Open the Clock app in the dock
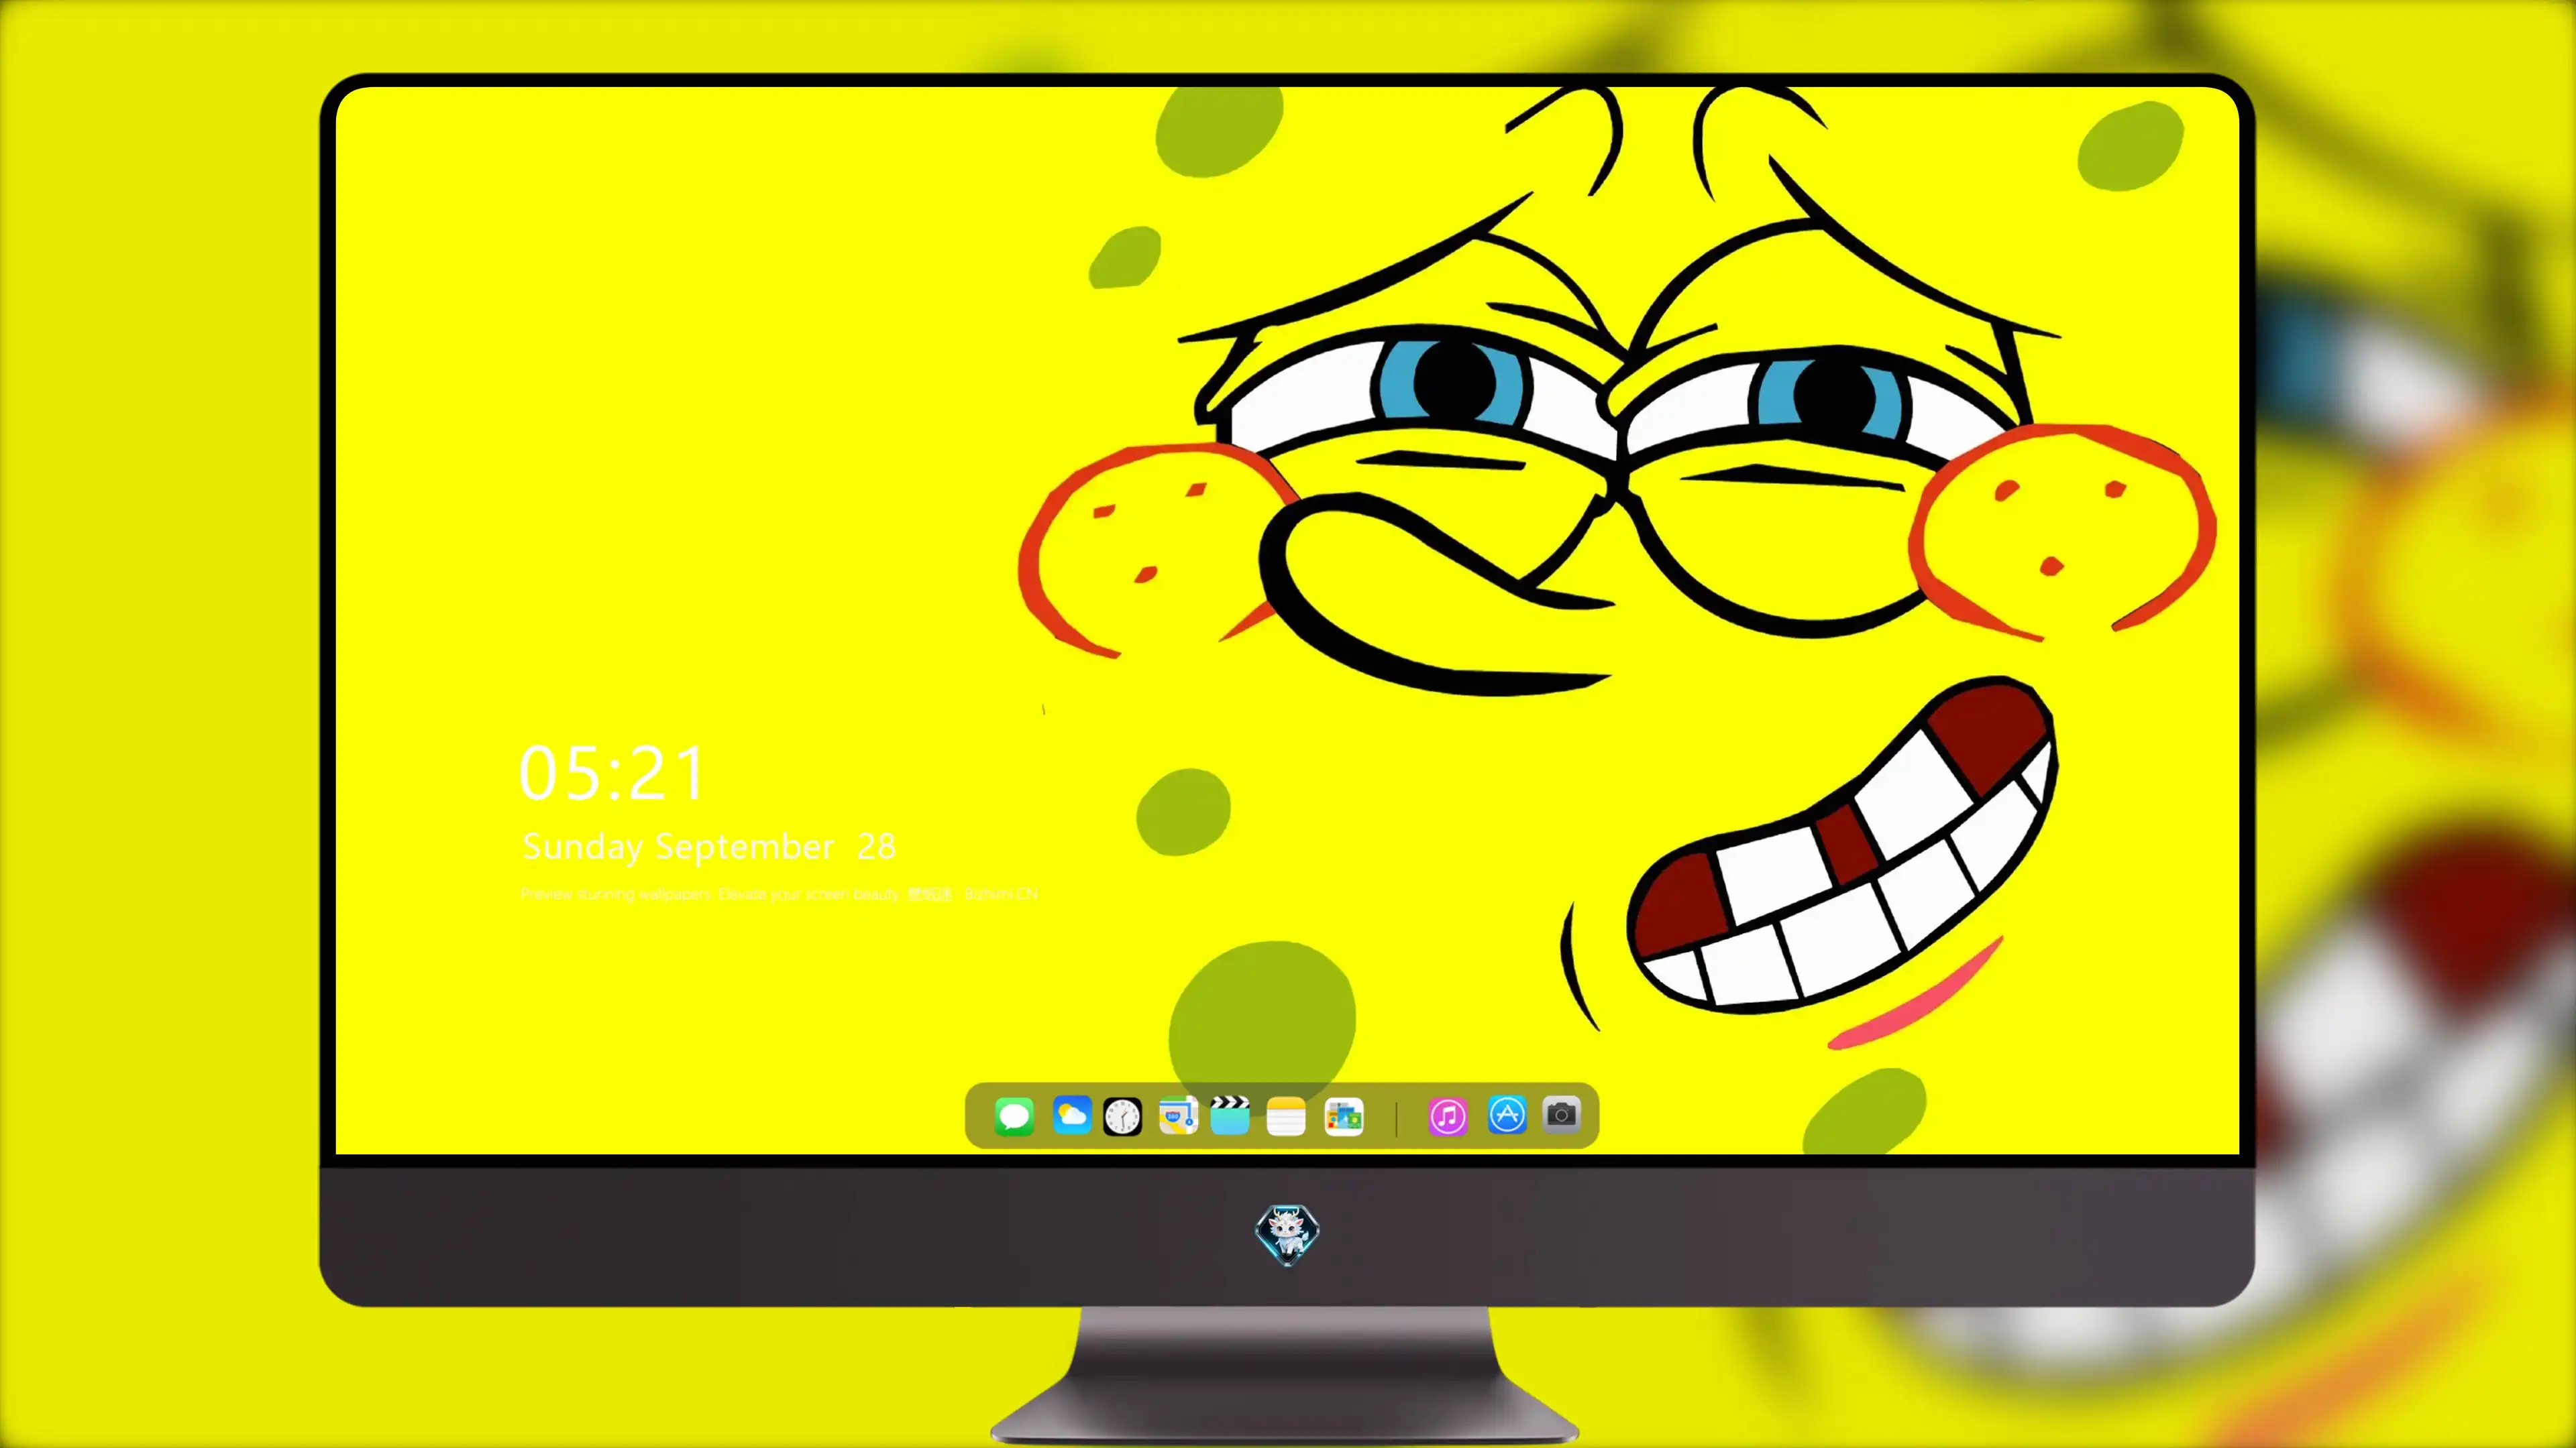Screen dimensions: 2576x1448 (1122, 1116)
